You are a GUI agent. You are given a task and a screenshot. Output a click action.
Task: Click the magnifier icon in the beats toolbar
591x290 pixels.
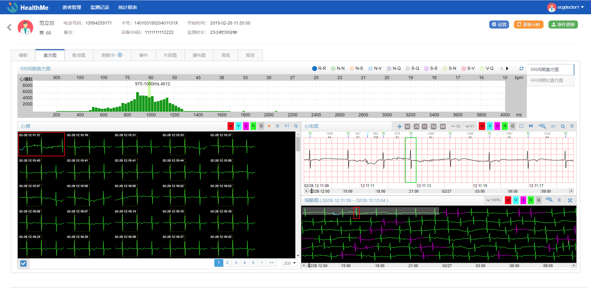(296, 126)
